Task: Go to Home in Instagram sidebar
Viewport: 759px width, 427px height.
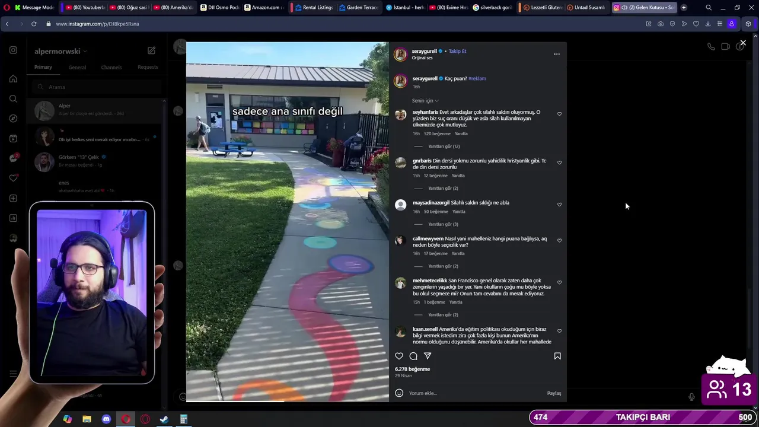Action: [13, 79]
